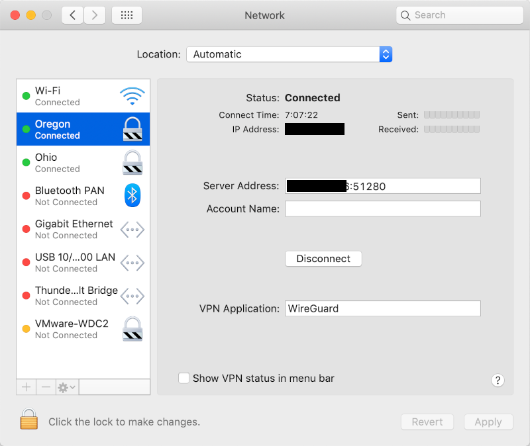Go forward with the right arrow
Viewport: 530px width, 446px height.
click(x=95, y=15)
